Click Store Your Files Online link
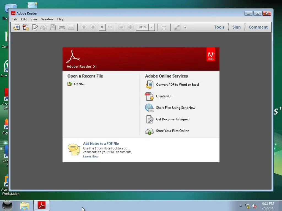Image resolution: width=282 pixels, height=211 pixels. (172, 131)
